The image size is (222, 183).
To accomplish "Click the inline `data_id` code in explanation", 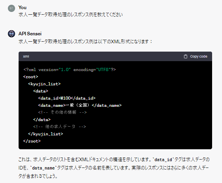I will (163, 160).
